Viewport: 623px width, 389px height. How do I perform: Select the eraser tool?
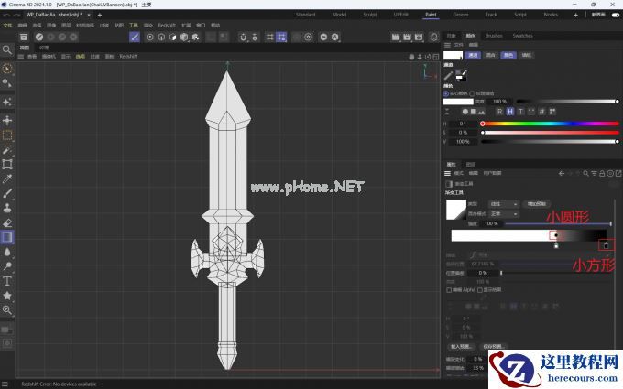click(7, 222)
